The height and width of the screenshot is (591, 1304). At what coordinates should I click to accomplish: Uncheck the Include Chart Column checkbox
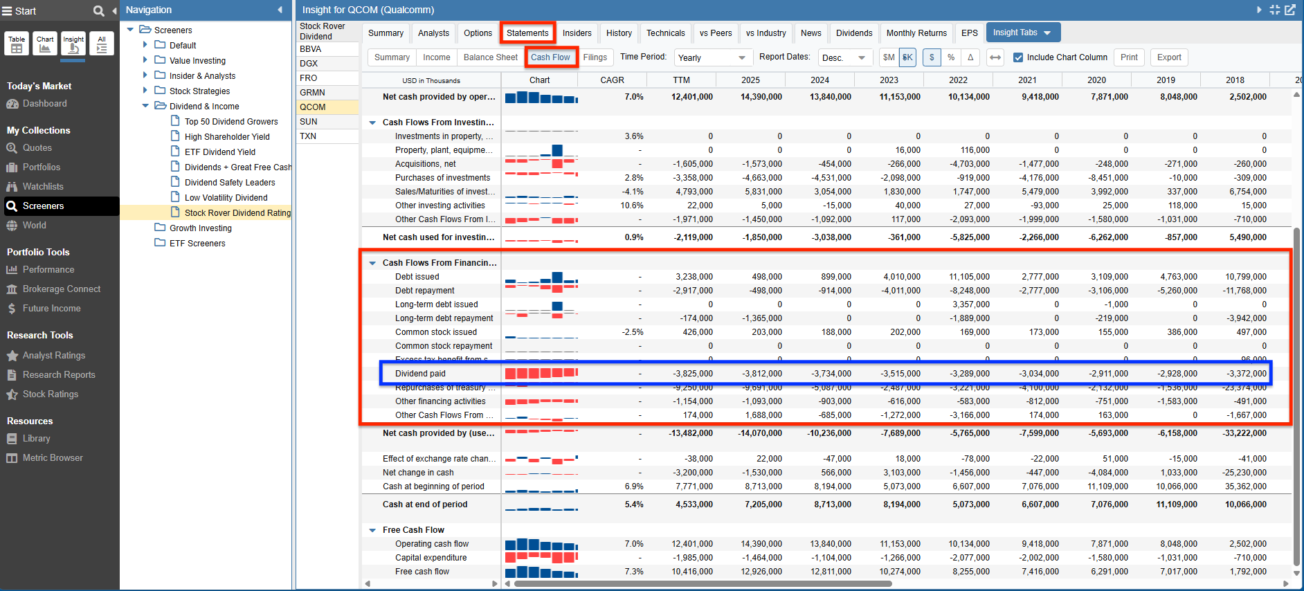click(x=1018, y=57)
